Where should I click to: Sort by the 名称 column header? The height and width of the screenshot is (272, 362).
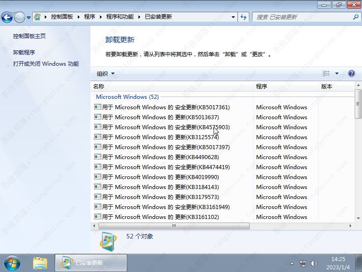tap(99, 86)
